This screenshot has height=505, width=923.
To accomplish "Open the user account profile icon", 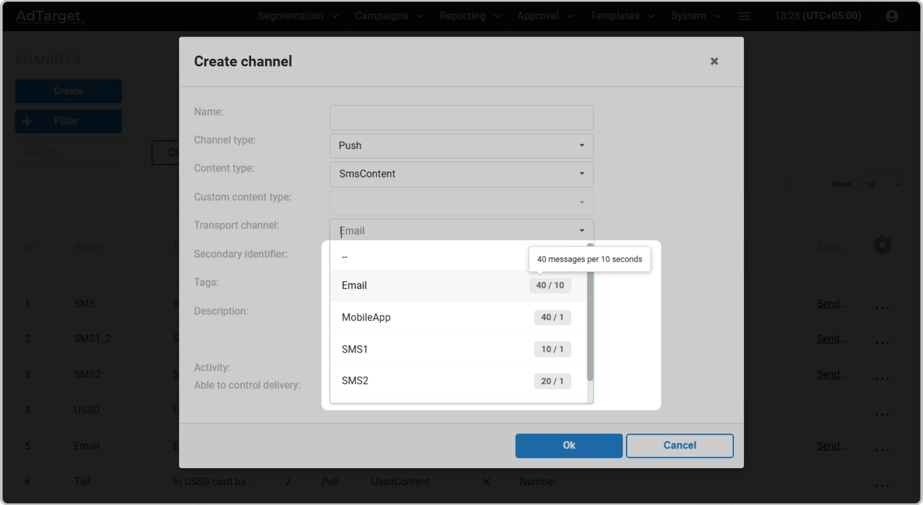I will click(892, 16).
